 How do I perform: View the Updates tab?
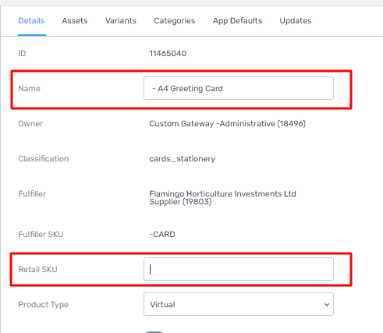pyautogui.click(x=296, y=21)
